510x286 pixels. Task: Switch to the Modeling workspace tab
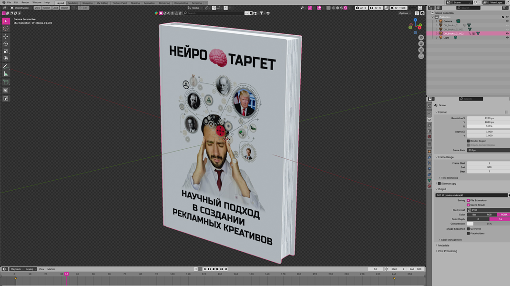(x=73, y=3)
